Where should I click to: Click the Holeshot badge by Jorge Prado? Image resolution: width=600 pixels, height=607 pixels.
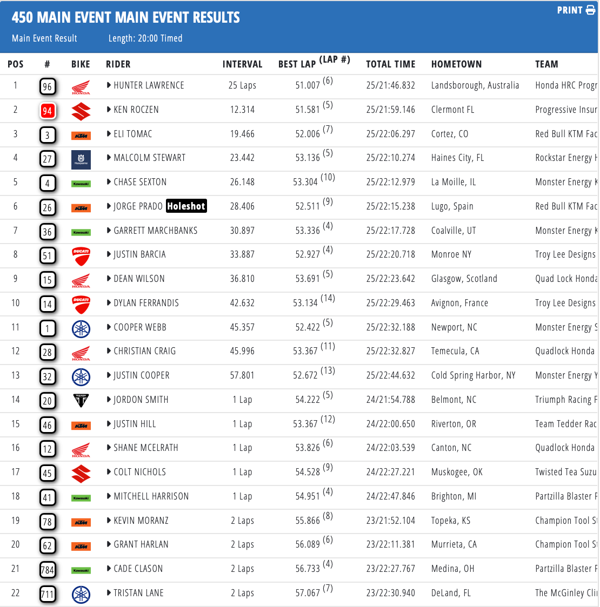186,206
